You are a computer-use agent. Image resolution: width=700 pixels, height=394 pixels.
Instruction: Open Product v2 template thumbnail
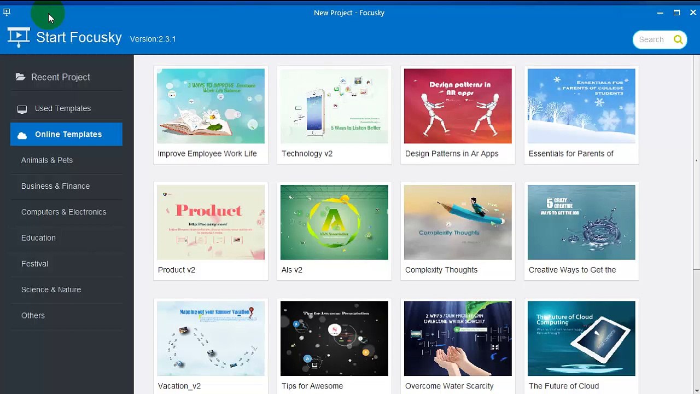[x=211, y=222]
